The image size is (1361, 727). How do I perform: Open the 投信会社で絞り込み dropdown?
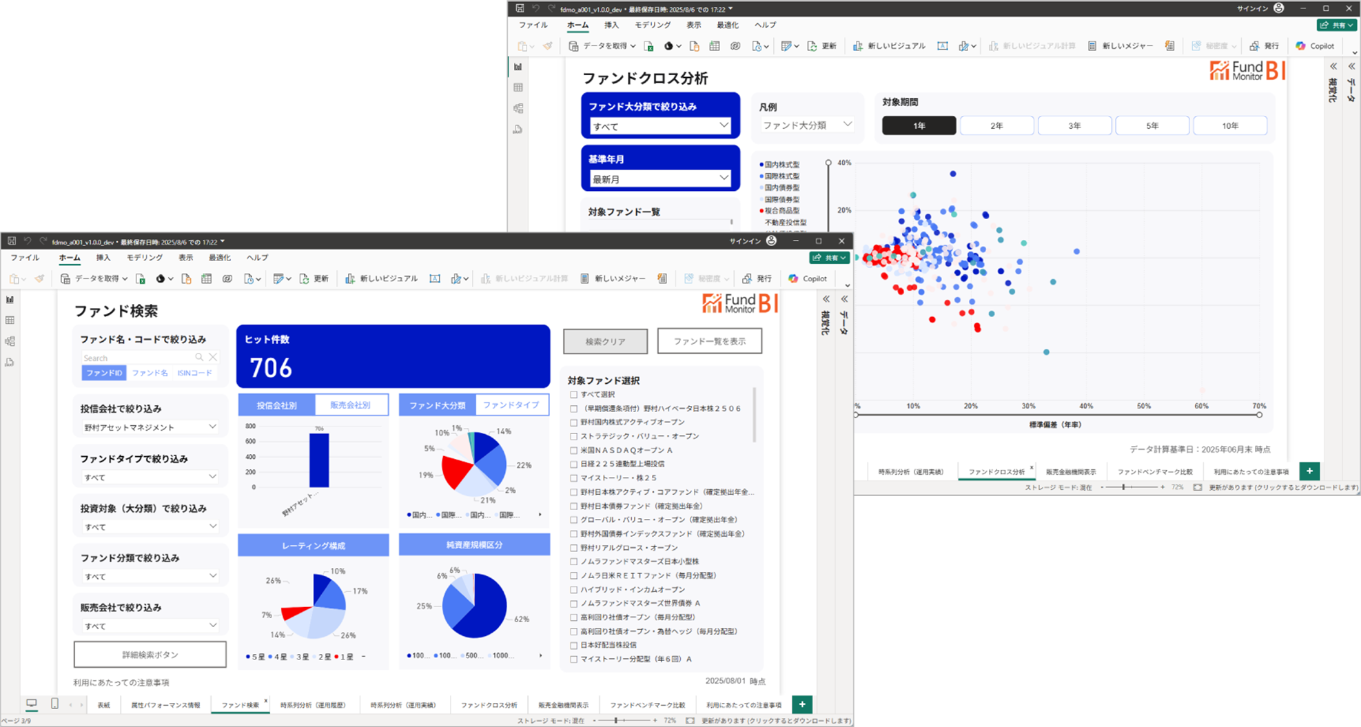pos(150,427)
